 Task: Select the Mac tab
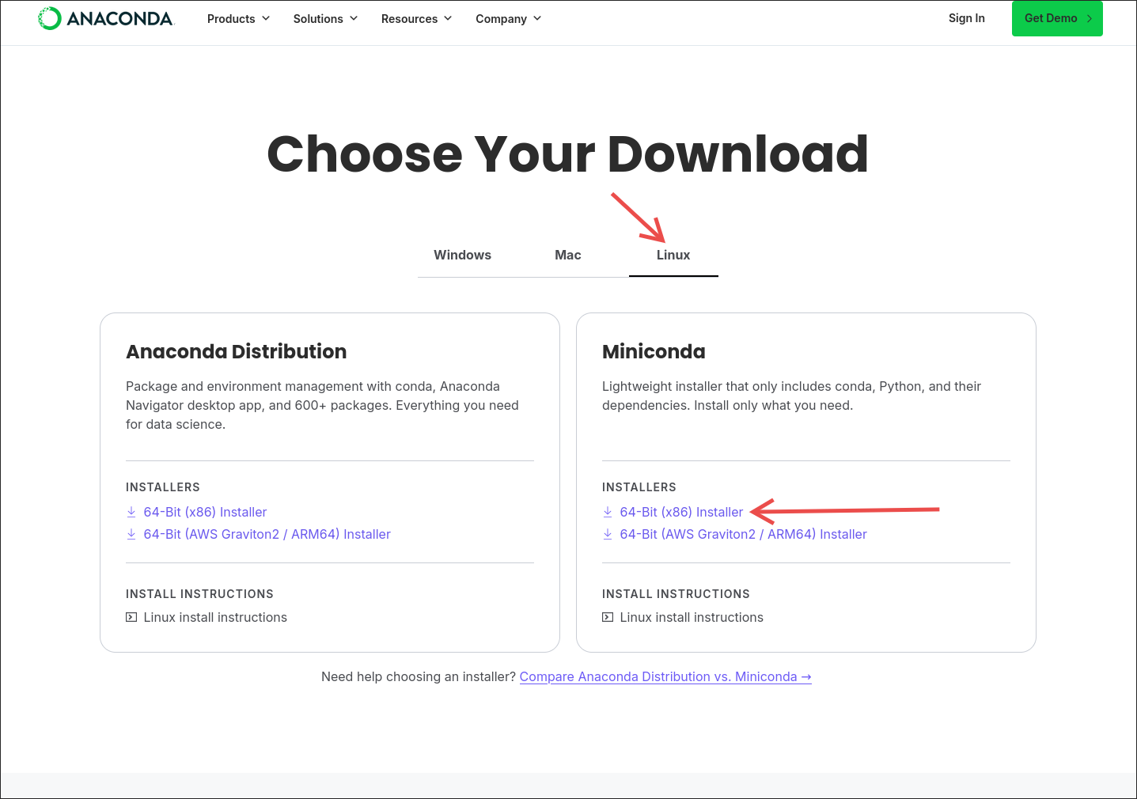tap(568, 255)
